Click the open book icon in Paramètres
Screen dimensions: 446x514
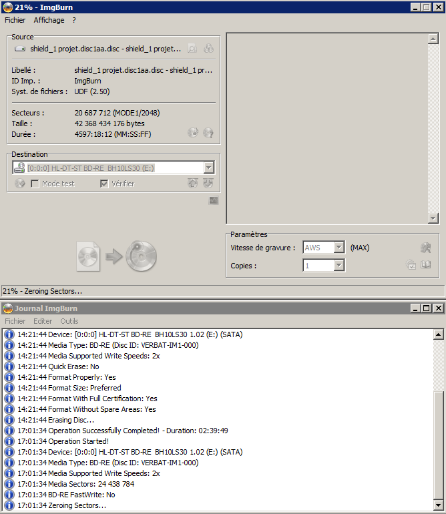point(426,264)
